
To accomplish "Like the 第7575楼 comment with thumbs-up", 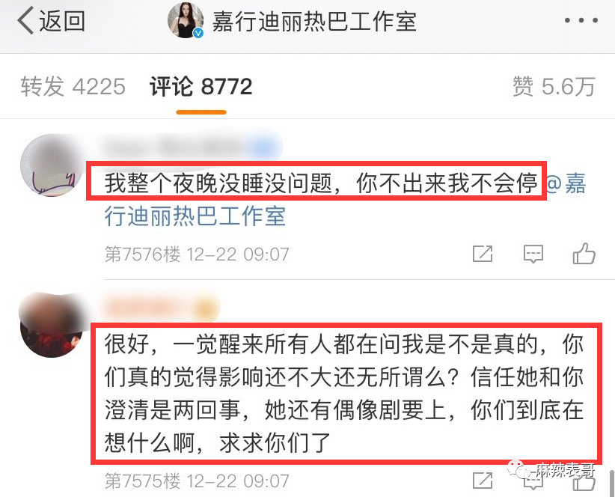I will click(584, 481).
